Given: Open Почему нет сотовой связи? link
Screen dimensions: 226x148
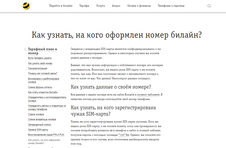Looking at the screenshot, I should coord(43,73).
